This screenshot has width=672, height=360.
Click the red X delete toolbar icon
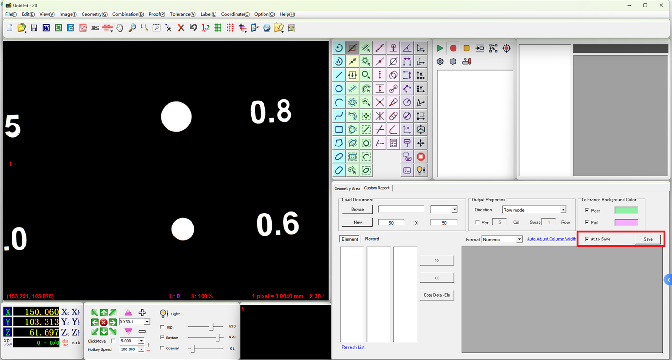click(181, 28)
